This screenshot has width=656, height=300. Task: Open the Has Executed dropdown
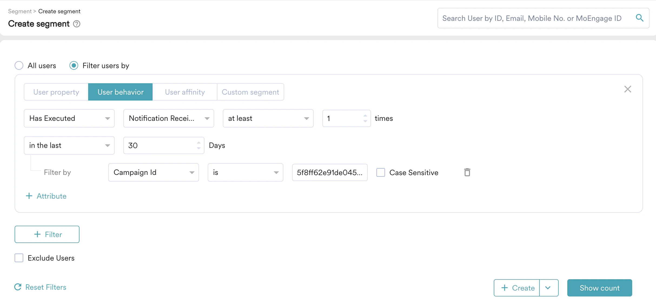coord(69,118)
